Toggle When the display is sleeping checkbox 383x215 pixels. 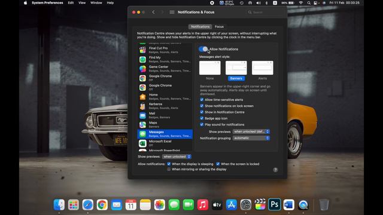pyautogui.click(x=169, y=164)
